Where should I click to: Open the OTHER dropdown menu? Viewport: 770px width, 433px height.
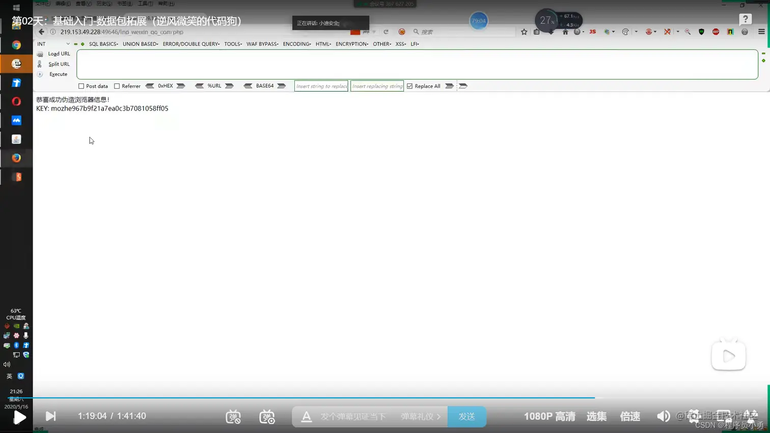tap(382, 44)
